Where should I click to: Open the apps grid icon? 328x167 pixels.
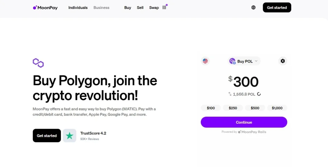(x=164, y=8)
